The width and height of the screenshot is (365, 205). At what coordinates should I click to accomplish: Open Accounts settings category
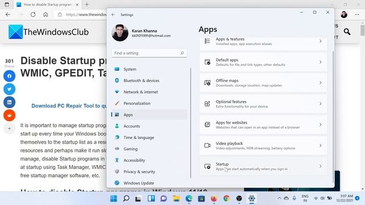149,126
